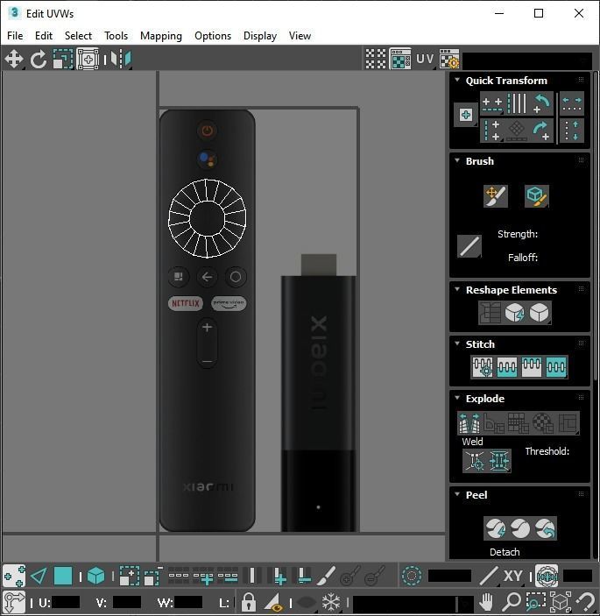Toggle the checker pattern display icon

tap(376, 59)
